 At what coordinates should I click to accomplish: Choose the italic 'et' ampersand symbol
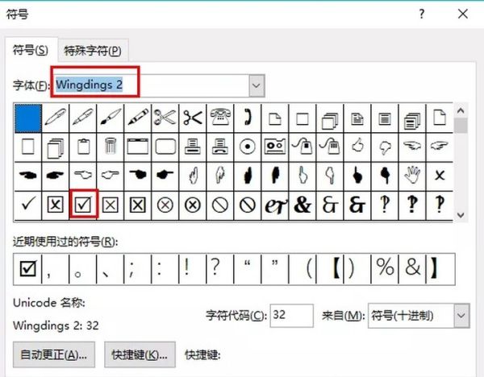coord(275,205)
